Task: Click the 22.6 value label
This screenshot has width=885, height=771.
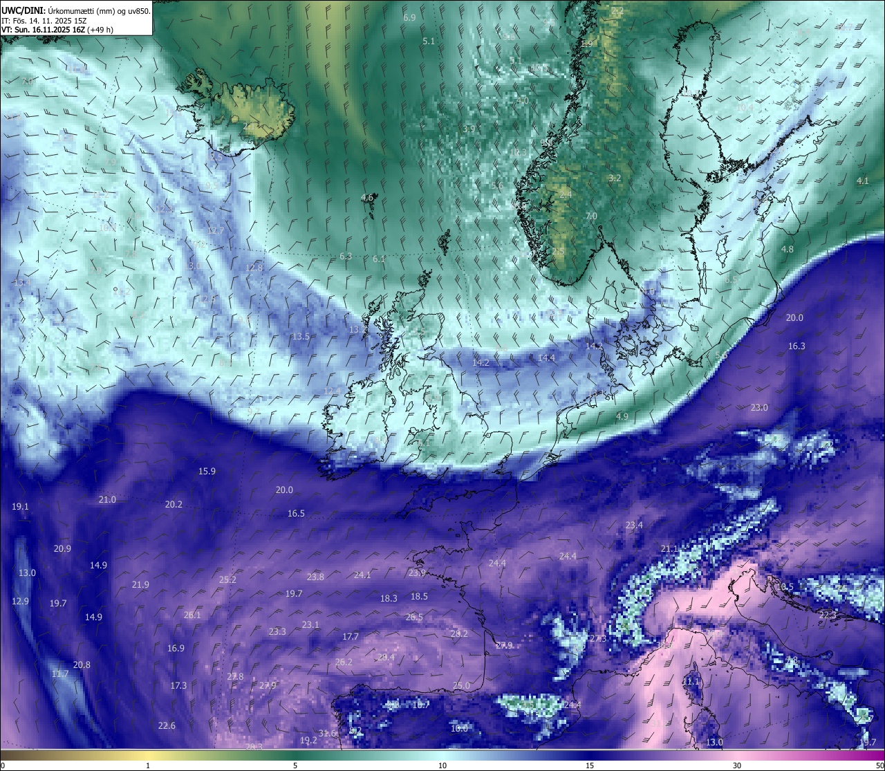Action: click(x=167, y=725)
